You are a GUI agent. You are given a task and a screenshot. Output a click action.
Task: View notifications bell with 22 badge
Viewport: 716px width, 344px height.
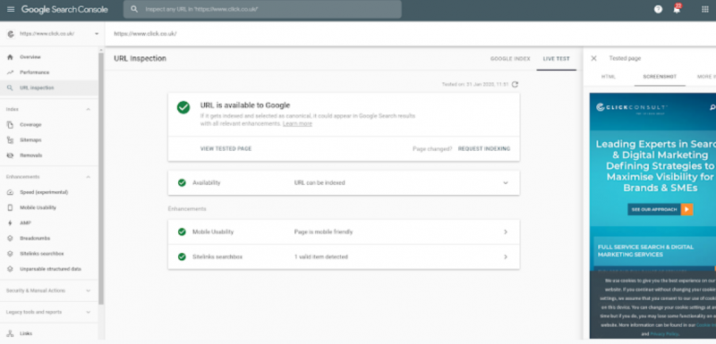678,9
